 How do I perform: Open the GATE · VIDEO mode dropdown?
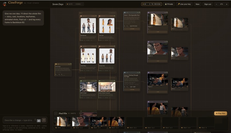pos(75,4)
